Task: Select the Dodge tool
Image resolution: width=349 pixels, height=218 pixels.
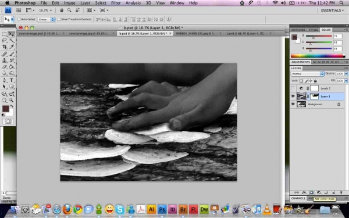Action: point(12,73)
